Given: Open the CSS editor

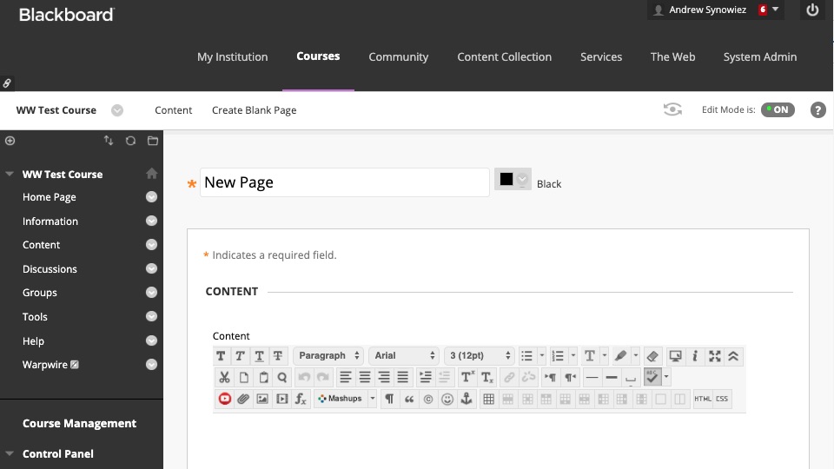Looking at the screenshot, I should [x=722, y=399].
